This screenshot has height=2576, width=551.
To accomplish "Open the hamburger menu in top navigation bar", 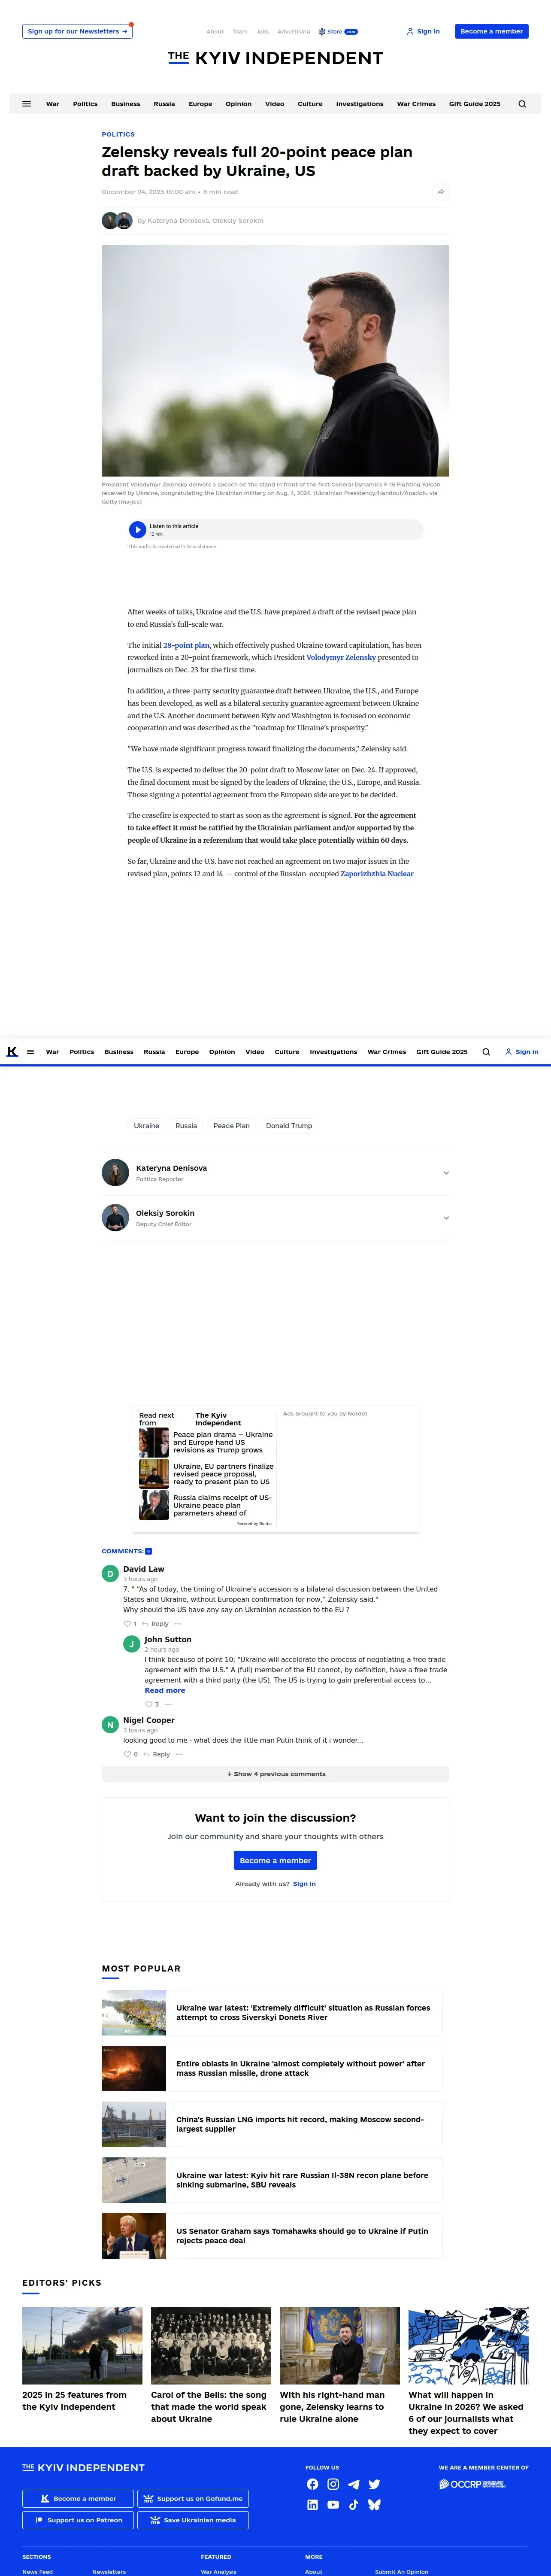I will pos(26,104).
